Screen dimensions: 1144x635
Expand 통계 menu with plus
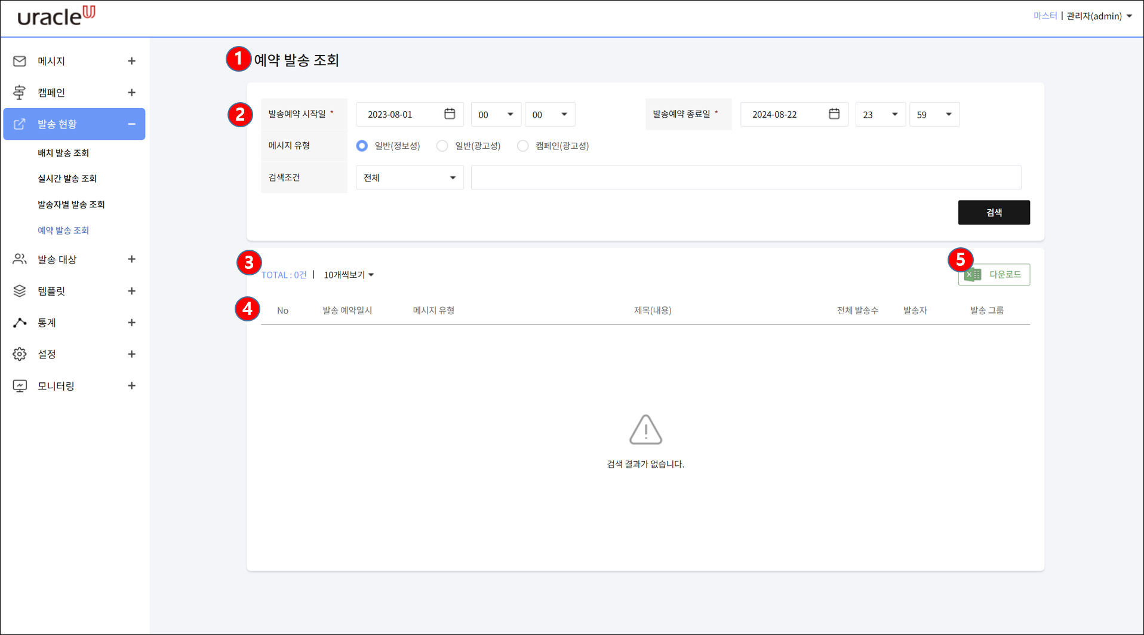[132, 323]
